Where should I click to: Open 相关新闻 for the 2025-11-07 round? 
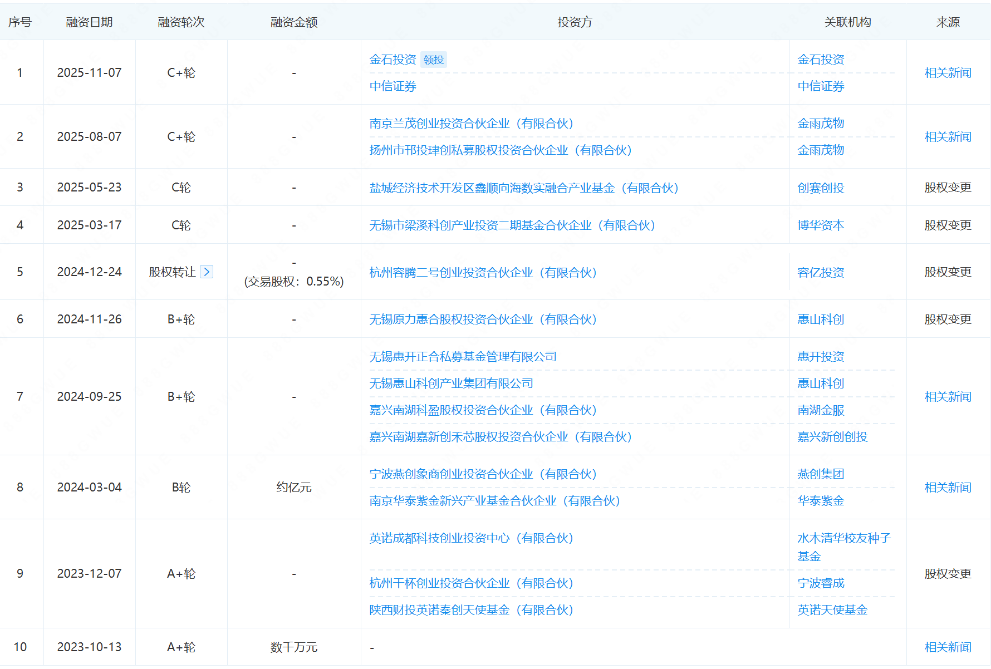click(x=948, y=73)
